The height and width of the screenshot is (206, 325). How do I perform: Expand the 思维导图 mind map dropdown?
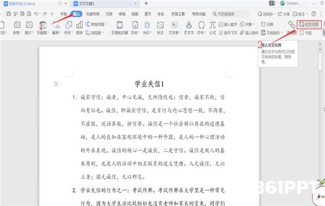96,24
